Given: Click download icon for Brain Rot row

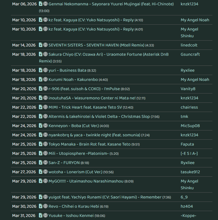Looking at the screenshot, I should [x=40, y=144].
